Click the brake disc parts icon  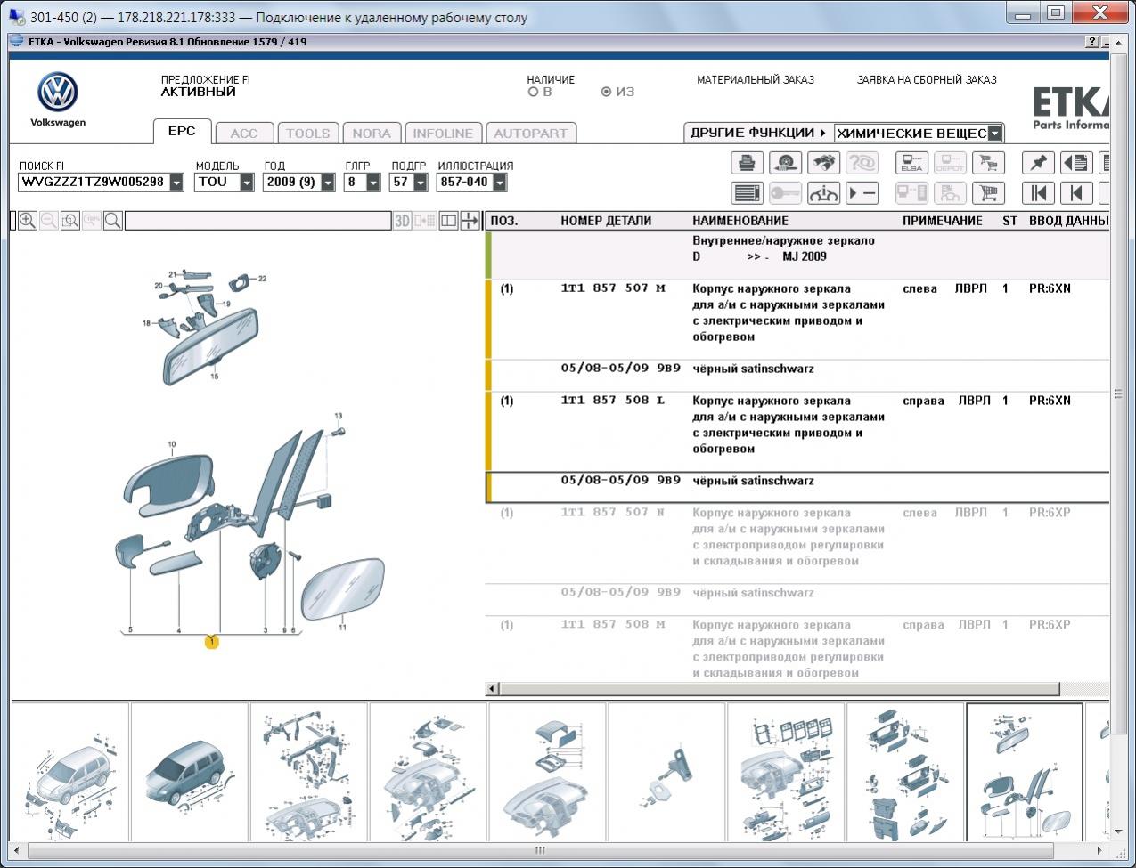point(785,163)
